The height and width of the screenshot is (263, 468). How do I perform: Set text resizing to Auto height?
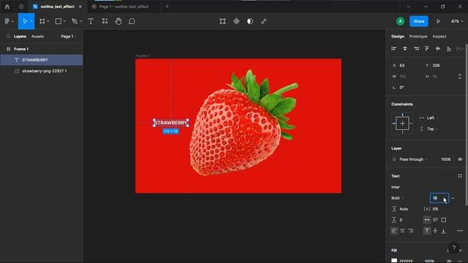[436, 220]
